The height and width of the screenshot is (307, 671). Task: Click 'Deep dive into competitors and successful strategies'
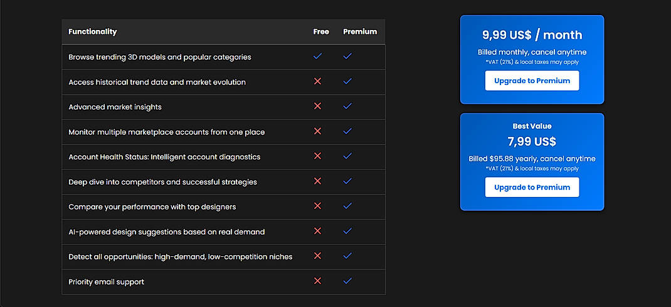162,182
